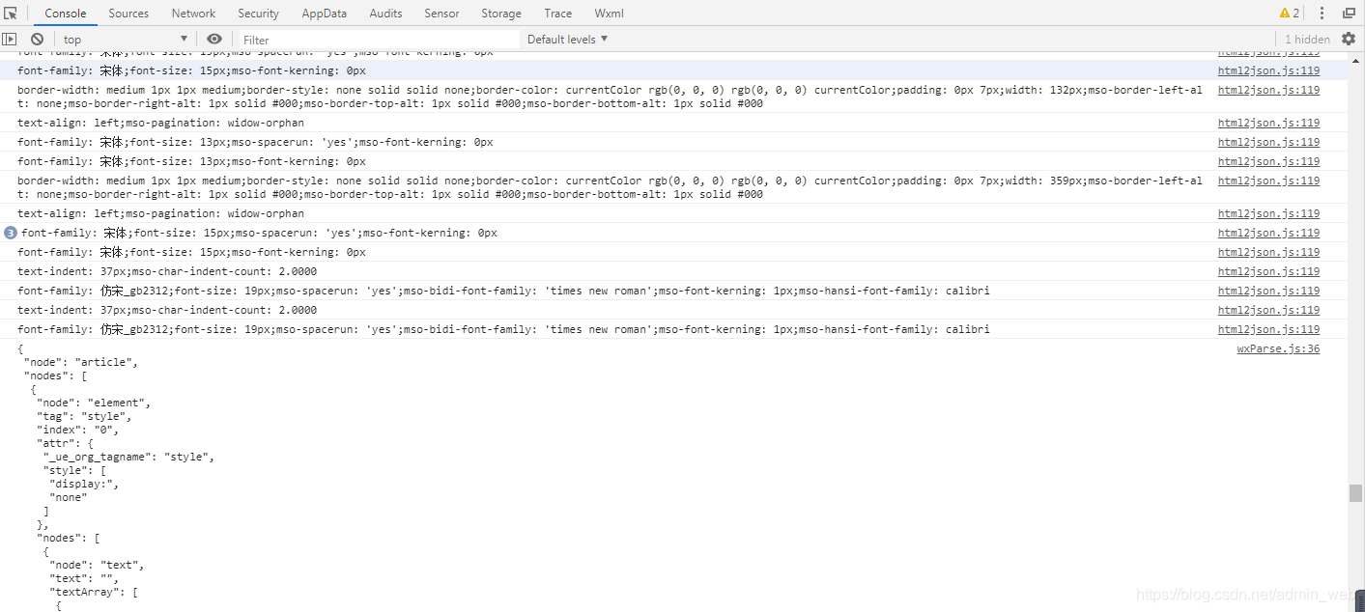Click the warning count badge showing 2
The image size is (1365, 612).
coord(1290,14)
